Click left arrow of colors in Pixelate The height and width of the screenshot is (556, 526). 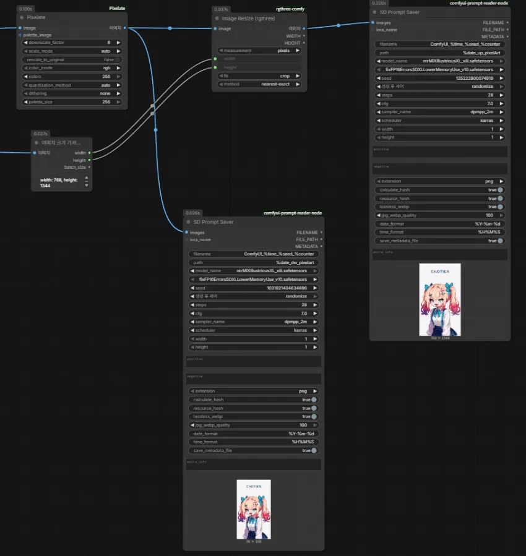pyautogui.click(x=25, y=77)
